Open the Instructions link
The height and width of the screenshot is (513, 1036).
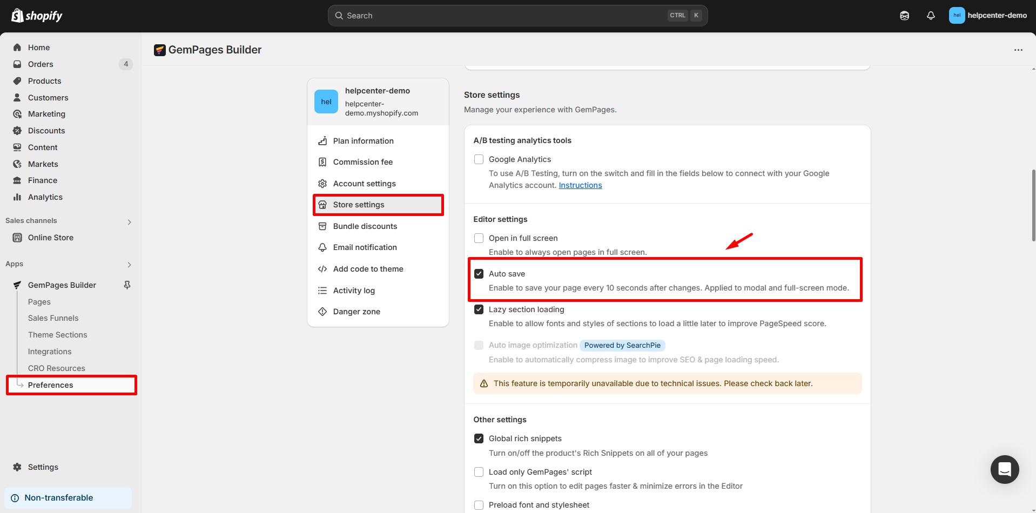pyautogui.click(x=580, y=185)
